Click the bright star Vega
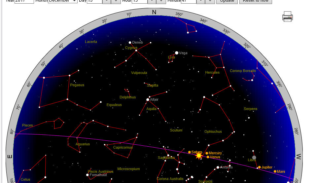The width and height of the screenshot is (314, 183). (177, 53)
